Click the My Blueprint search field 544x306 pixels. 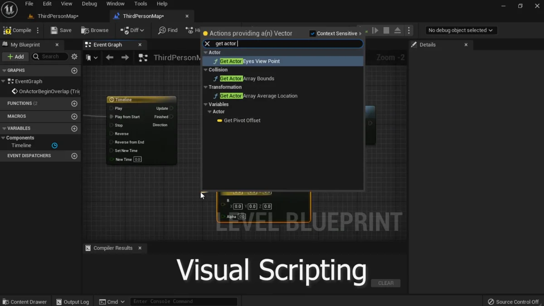pos(50,57)
